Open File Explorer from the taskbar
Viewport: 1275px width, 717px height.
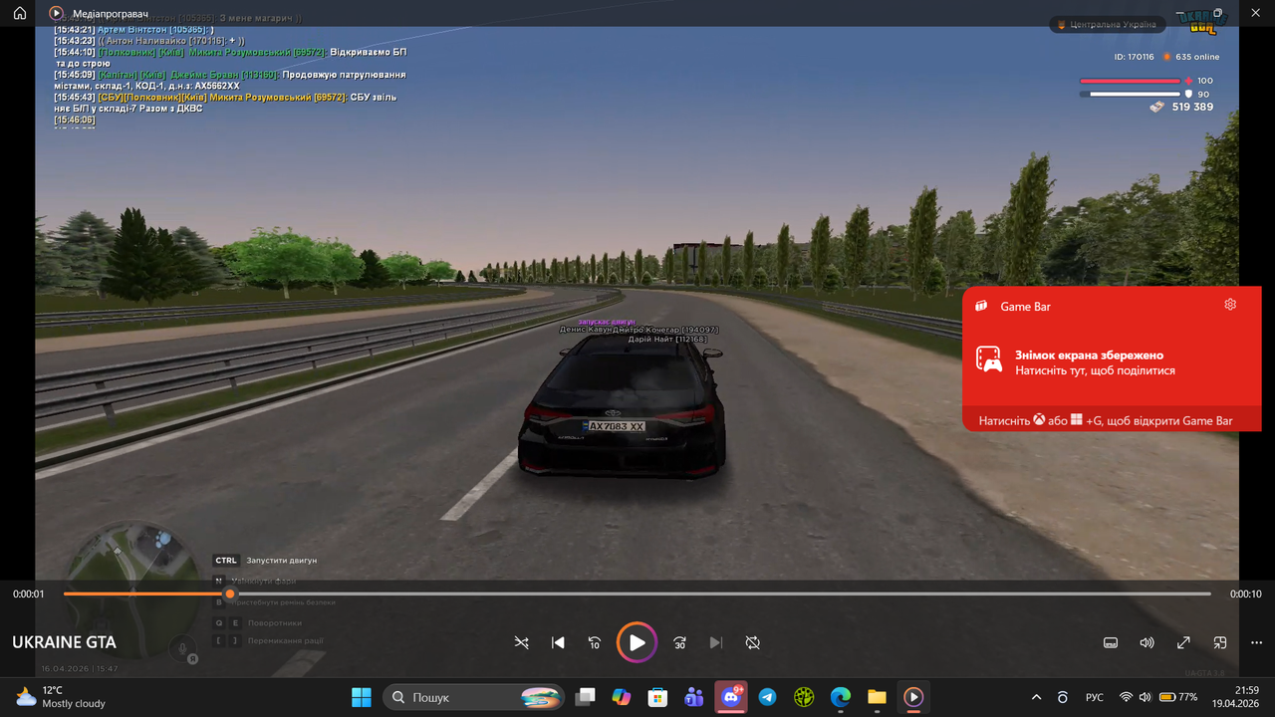click(877, 697)
